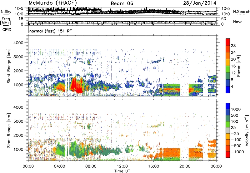250x173 pixels.
Task: Pick the light green 12–16 dB power segment
Action: click(x=228, y=69)
